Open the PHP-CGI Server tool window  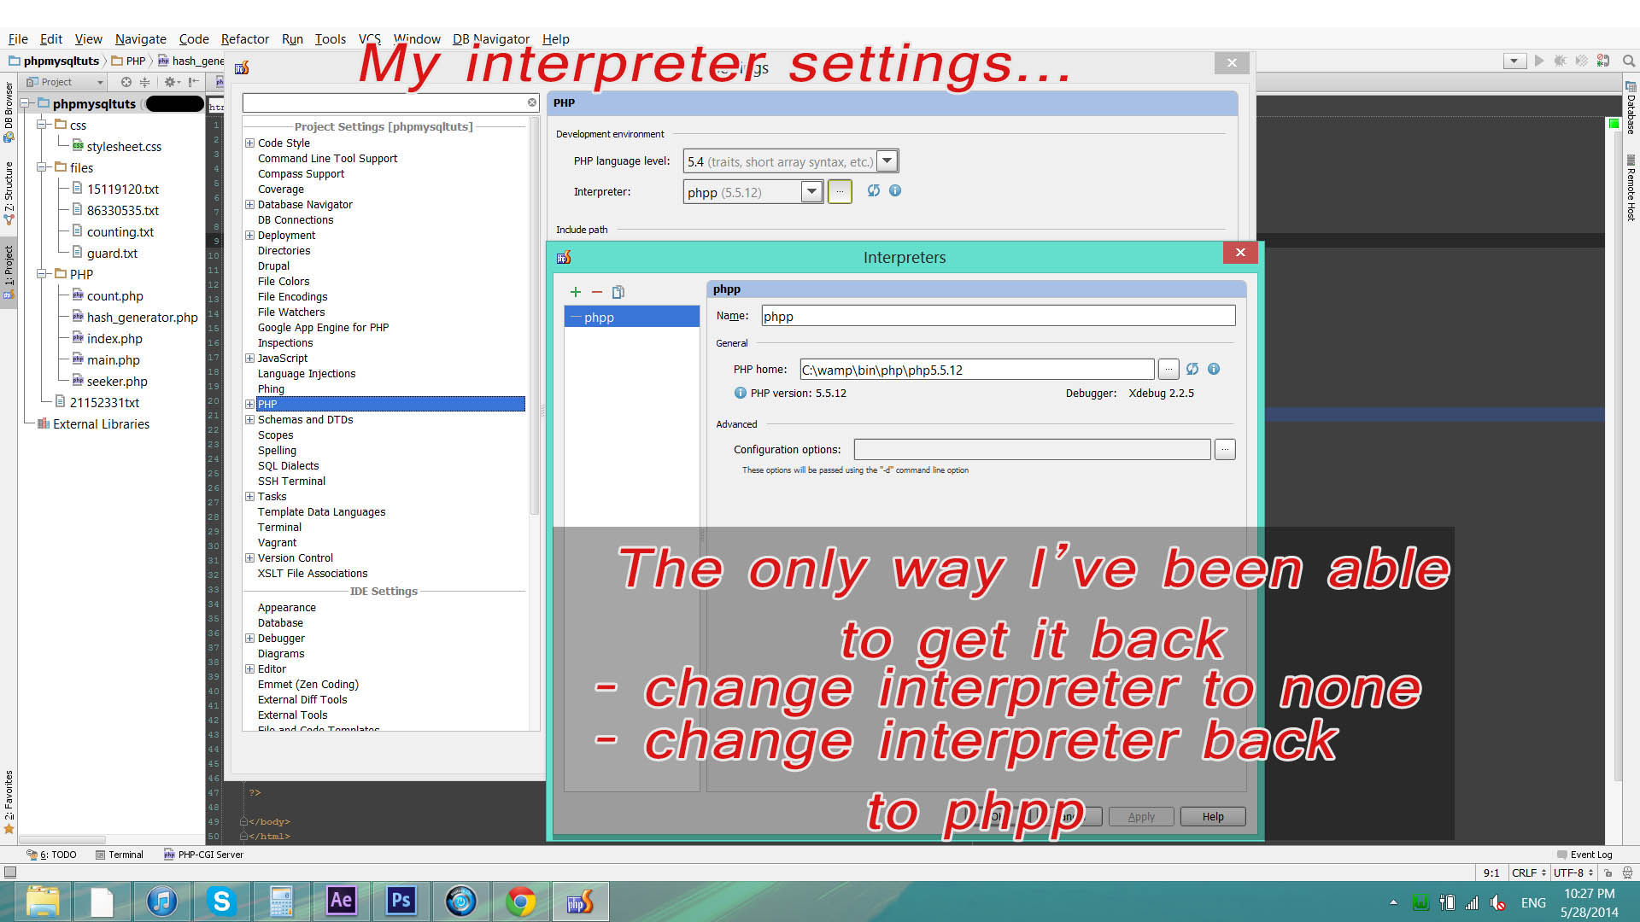[203, 855]
